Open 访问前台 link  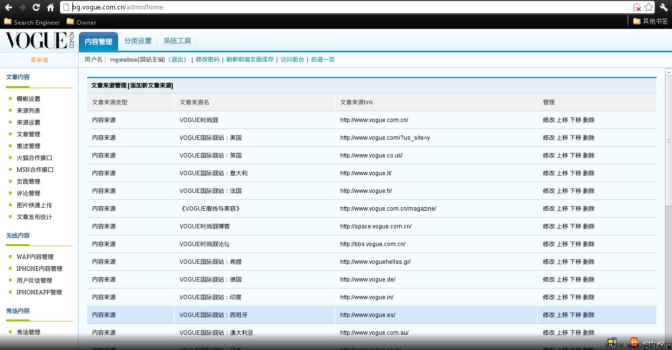[x=292, y=60]
